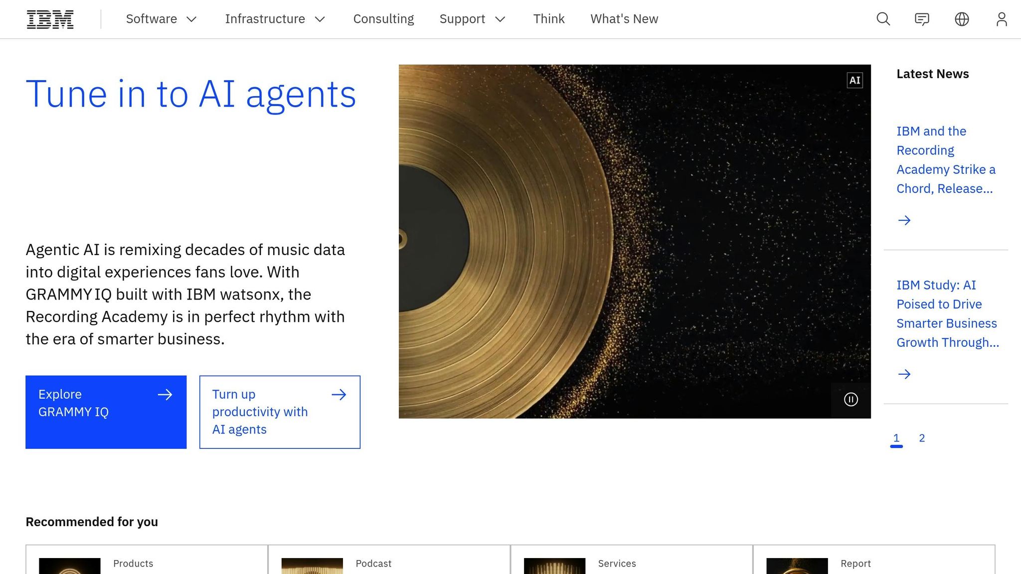
Task: Click arrow under IBM Study news item
Action: point(904,374)
